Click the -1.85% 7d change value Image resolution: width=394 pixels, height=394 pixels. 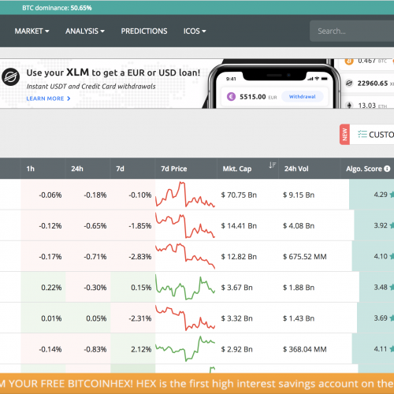click(140, 226)
